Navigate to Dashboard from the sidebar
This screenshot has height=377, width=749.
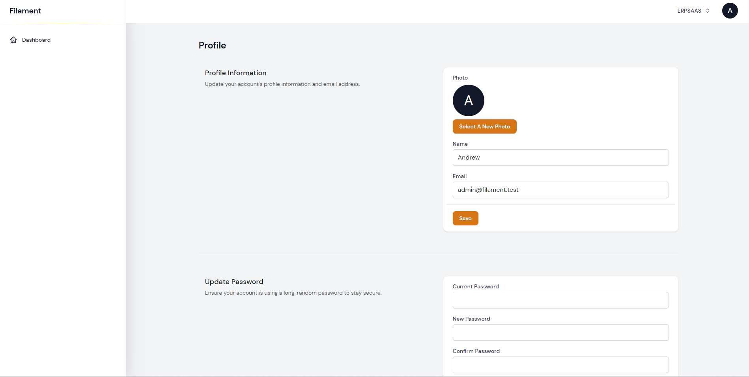36,40
